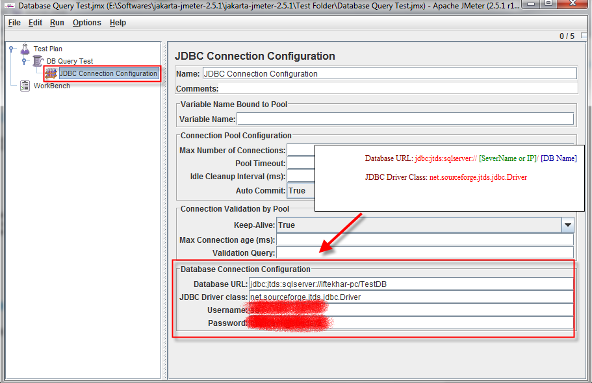The image size is (592, 383).
Task: Click the Idle Cleanup Interval field
Action: 301,176
